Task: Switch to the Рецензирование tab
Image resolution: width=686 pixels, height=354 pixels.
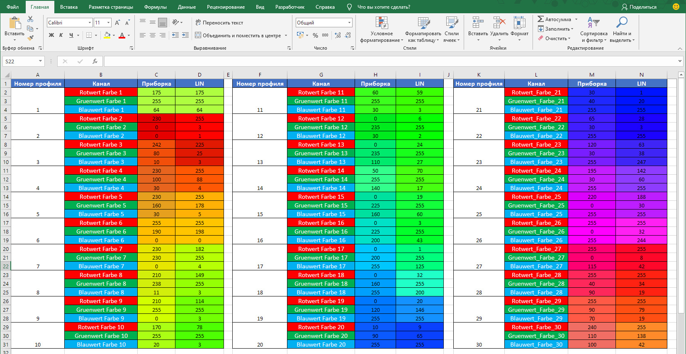Action: coord(226,7)
